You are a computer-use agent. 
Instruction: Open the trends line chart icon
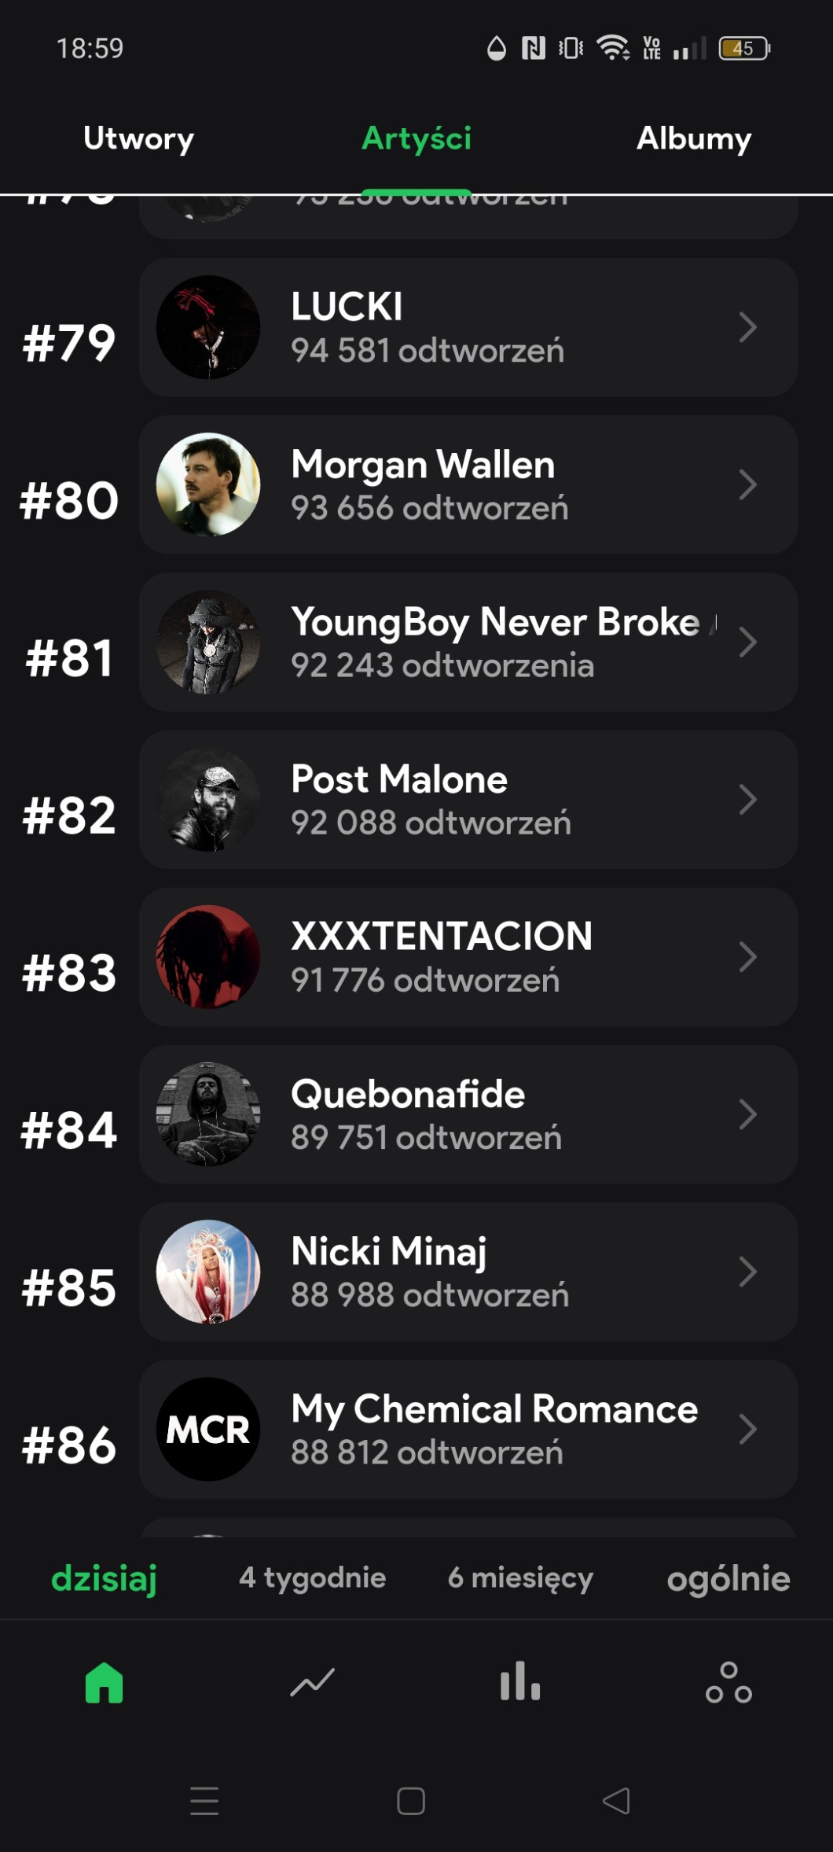312,1682
